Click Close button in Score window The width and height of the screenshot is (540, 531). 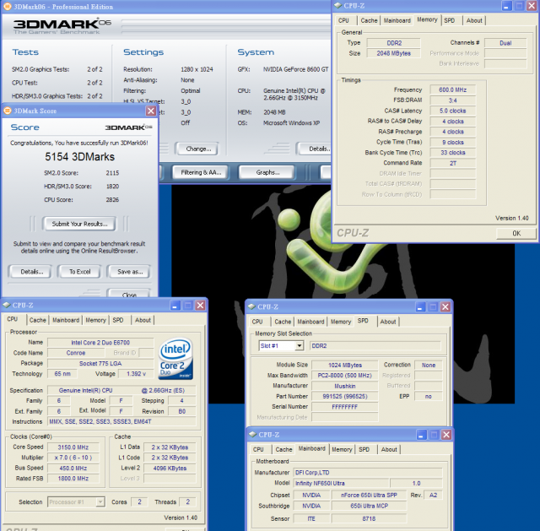point(129,294)
